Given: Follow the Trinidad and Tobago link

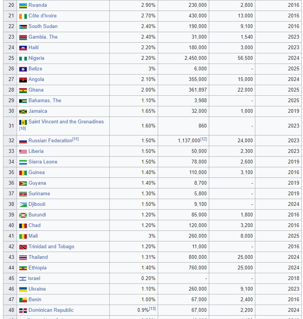Looking at the screenshot, I should pos(51,246).
